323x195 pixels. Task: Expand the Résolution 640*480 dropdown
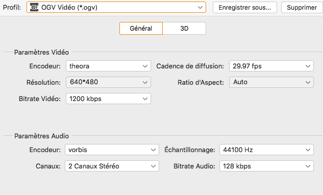108,82
